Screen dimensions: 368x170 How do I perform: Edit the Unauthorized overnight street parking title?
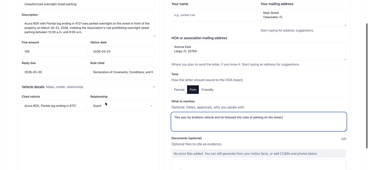(x=89, y=4)
